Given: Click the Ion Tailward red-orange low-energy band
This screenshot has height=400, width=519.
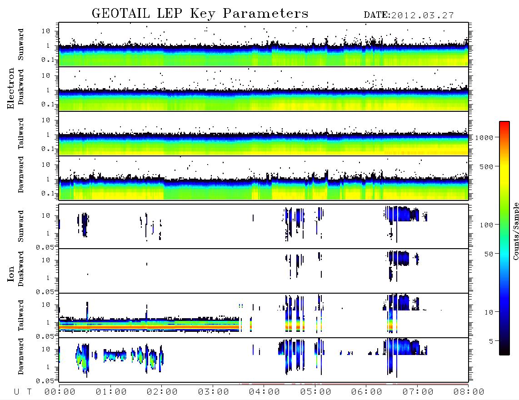Looking at the screenshot, I should coord(149,326).
